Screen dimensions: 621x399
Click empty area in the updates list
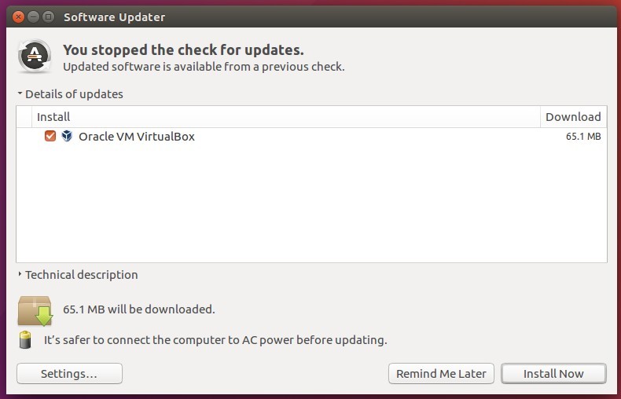tap(312, 203)
